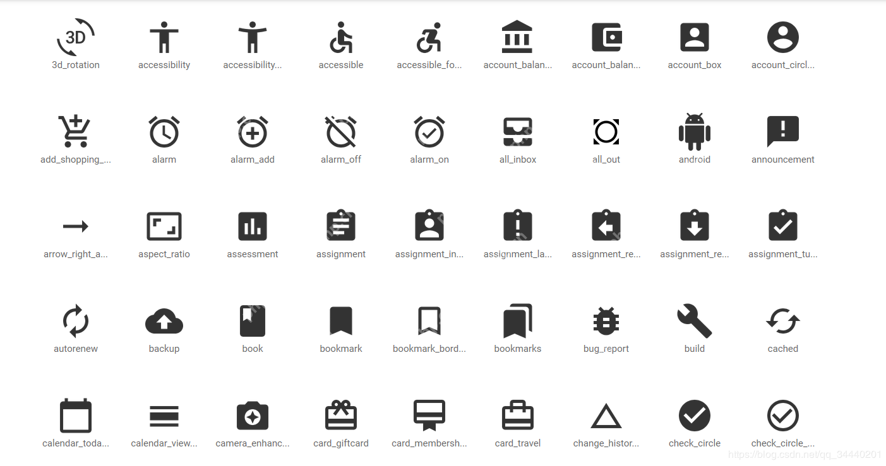
Task: Select the account_box icon
Action: 695,38
